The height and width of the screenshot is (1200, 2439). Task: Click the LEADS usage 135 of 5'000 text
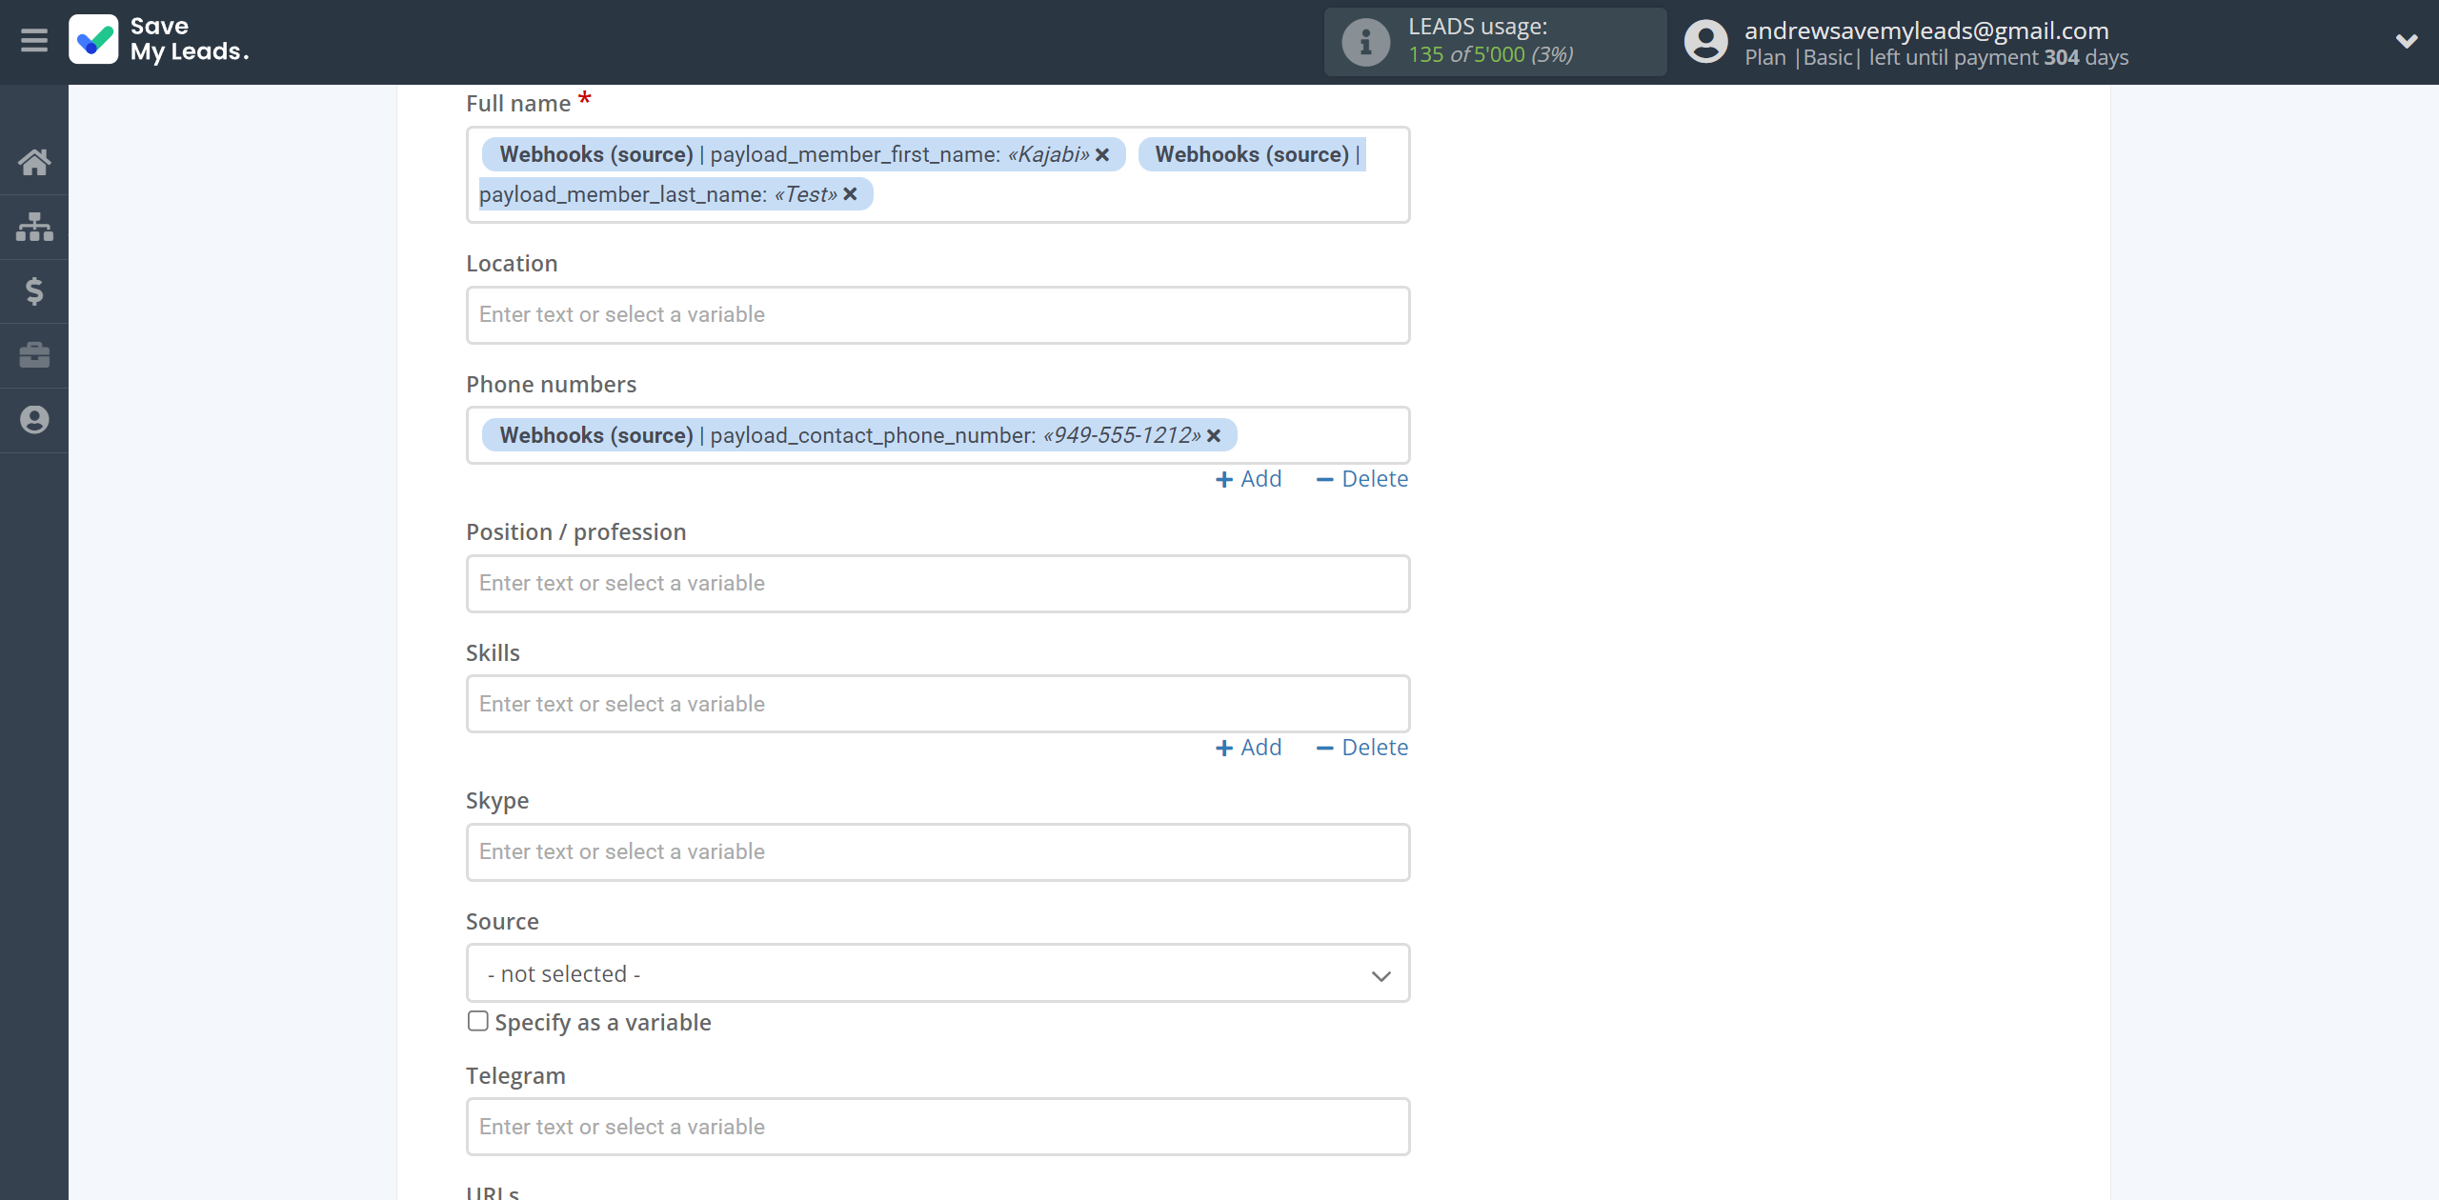[x=1490, y=55]
